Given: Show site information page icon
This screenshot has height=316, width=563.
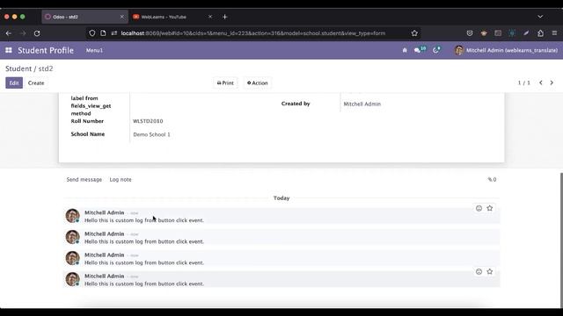Looking at the screenshot, I should 104,33.
